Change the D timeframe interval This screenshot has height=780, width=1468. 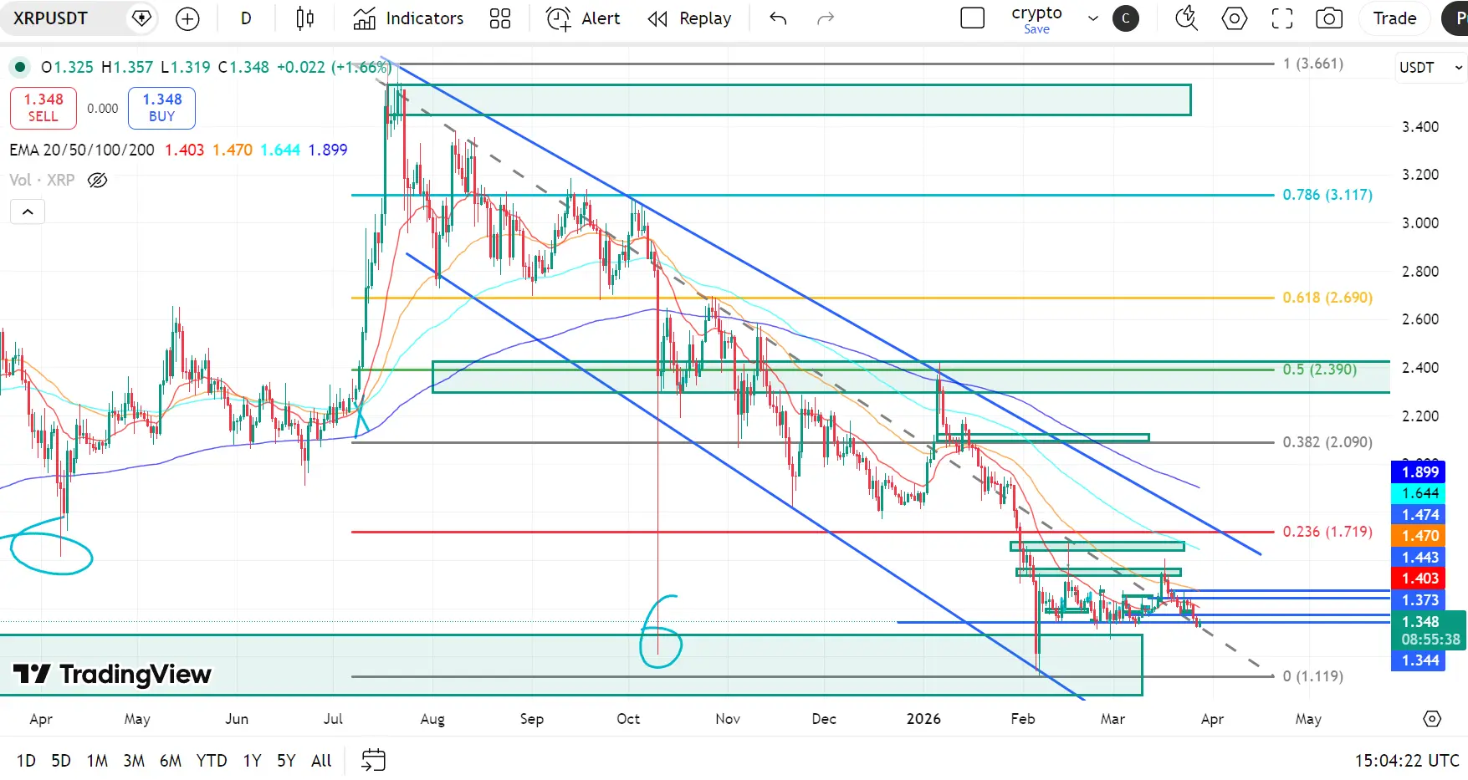(246, 18)
